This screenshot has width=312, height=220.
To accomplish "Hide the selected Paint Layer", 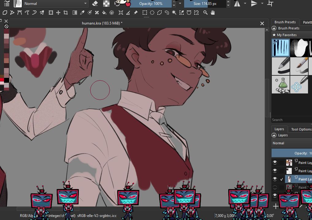I will pyautogui.click(x=275, y=179).
